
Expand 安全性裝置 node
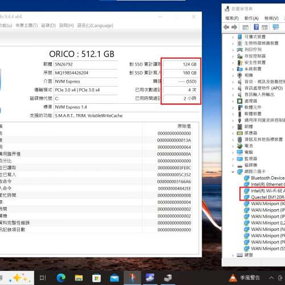click(233, 63)
